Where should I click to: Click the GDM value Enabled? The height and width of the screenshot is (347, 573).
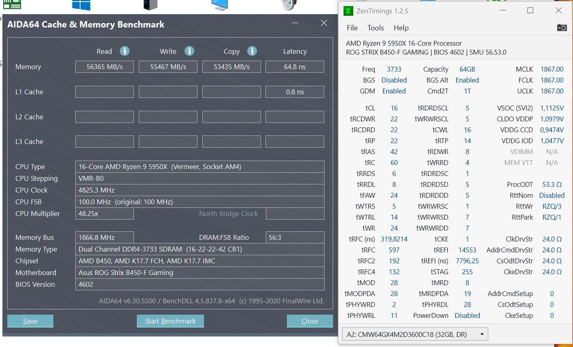[x=394, y=91]
